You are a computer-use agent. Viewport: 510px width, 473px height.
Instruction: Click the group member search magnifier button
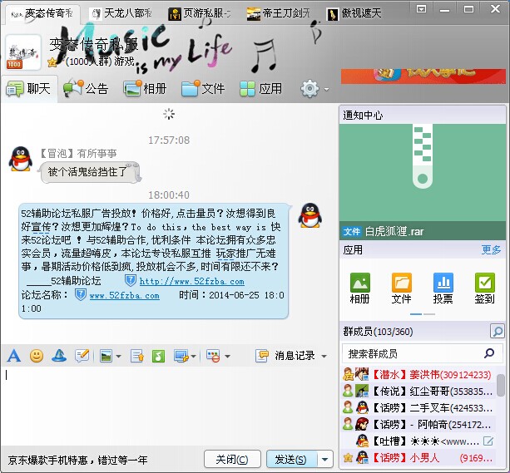[498, 331]
